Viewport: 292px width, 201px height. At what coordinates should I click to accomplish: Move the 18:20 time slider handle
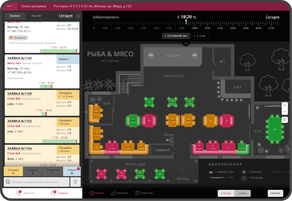coord(186,22)
